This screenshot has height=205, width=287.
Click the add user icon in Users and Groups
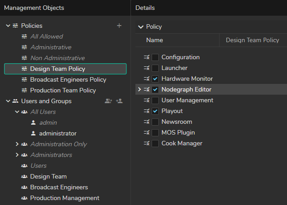tap(119, 101)
